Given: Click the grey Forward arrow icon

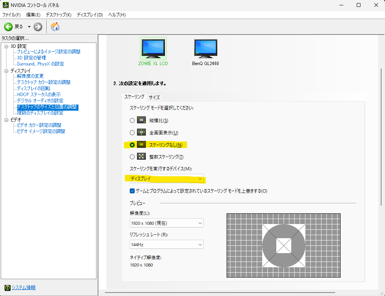Looking at the screenshot, I should (x=38, y=27).
